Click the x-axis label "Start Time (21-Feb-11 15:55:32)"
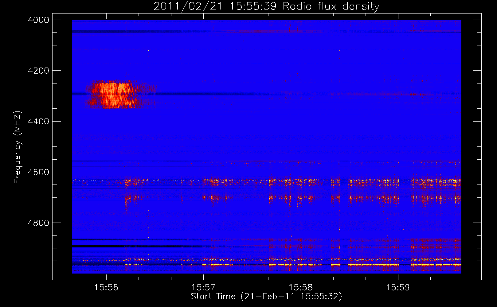Screen dimensions: 497x307 pos(266,297)
